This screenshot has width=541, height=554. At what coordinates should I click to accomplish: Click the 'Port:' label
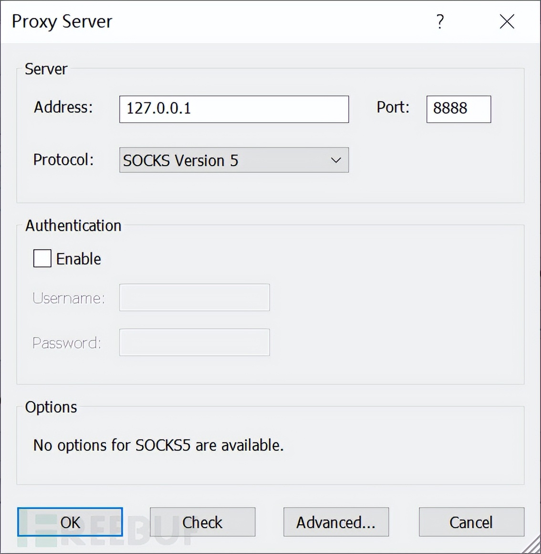393,107
